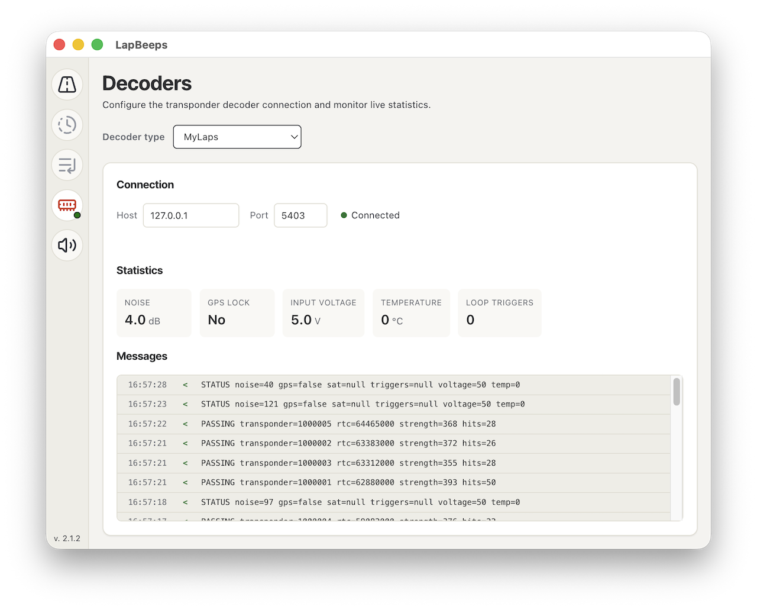The width and height of the screenshot is (757, 610).
Task: Select the red decoder sidebar icon
Action: coord(67,205)
